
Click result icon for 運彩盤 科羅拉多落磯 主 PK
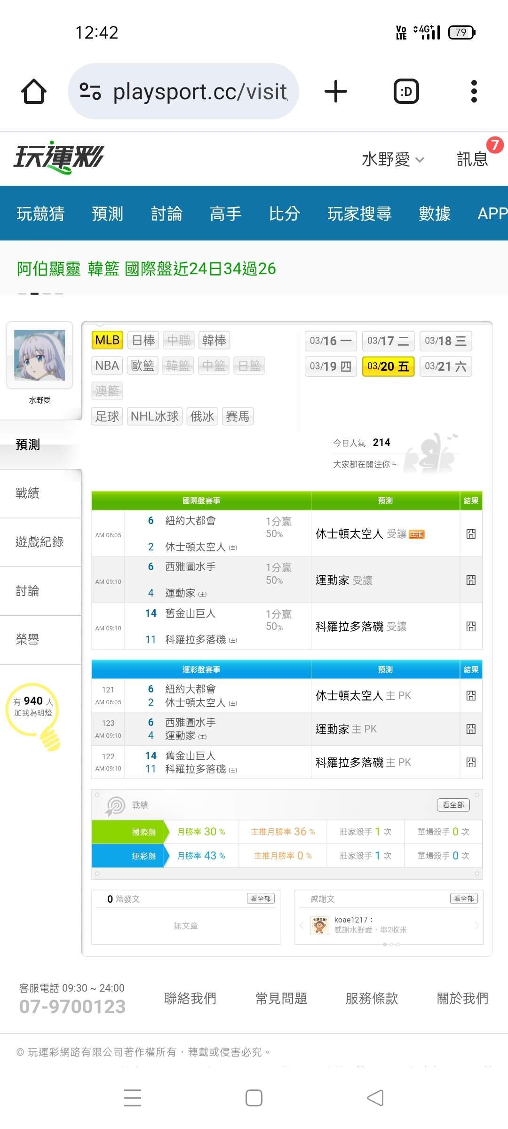coord(471,763)
